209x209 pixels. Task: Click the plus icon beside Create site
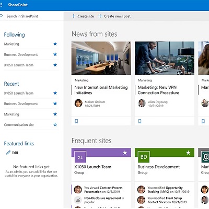coord(74,16)
